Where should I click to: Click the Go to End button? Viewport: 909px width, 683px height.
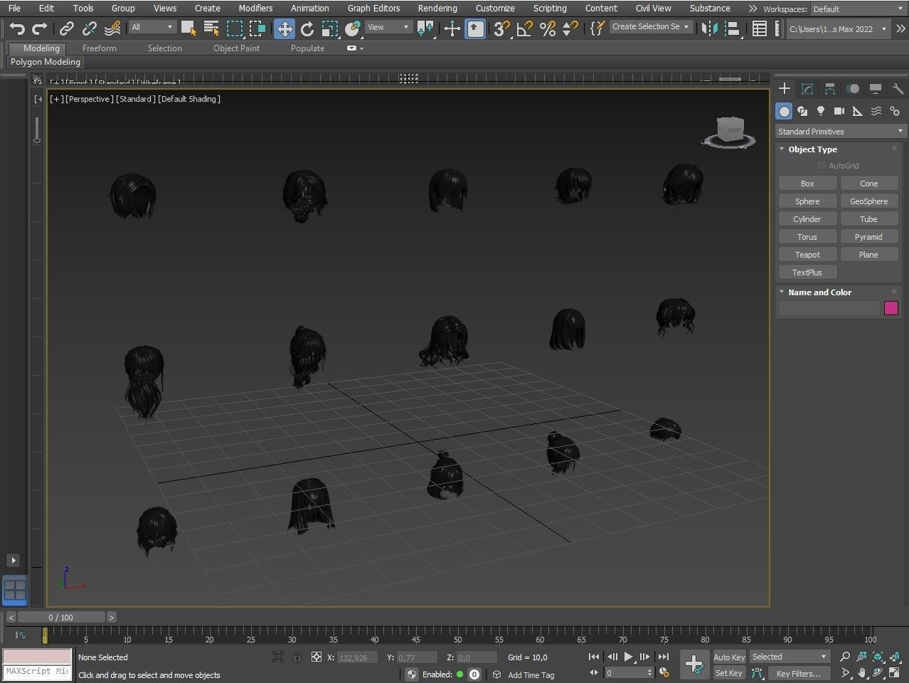click(x=664, y=657)
